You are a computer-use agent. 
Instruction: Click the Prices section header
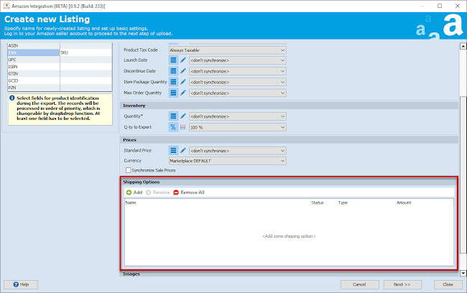289,140
